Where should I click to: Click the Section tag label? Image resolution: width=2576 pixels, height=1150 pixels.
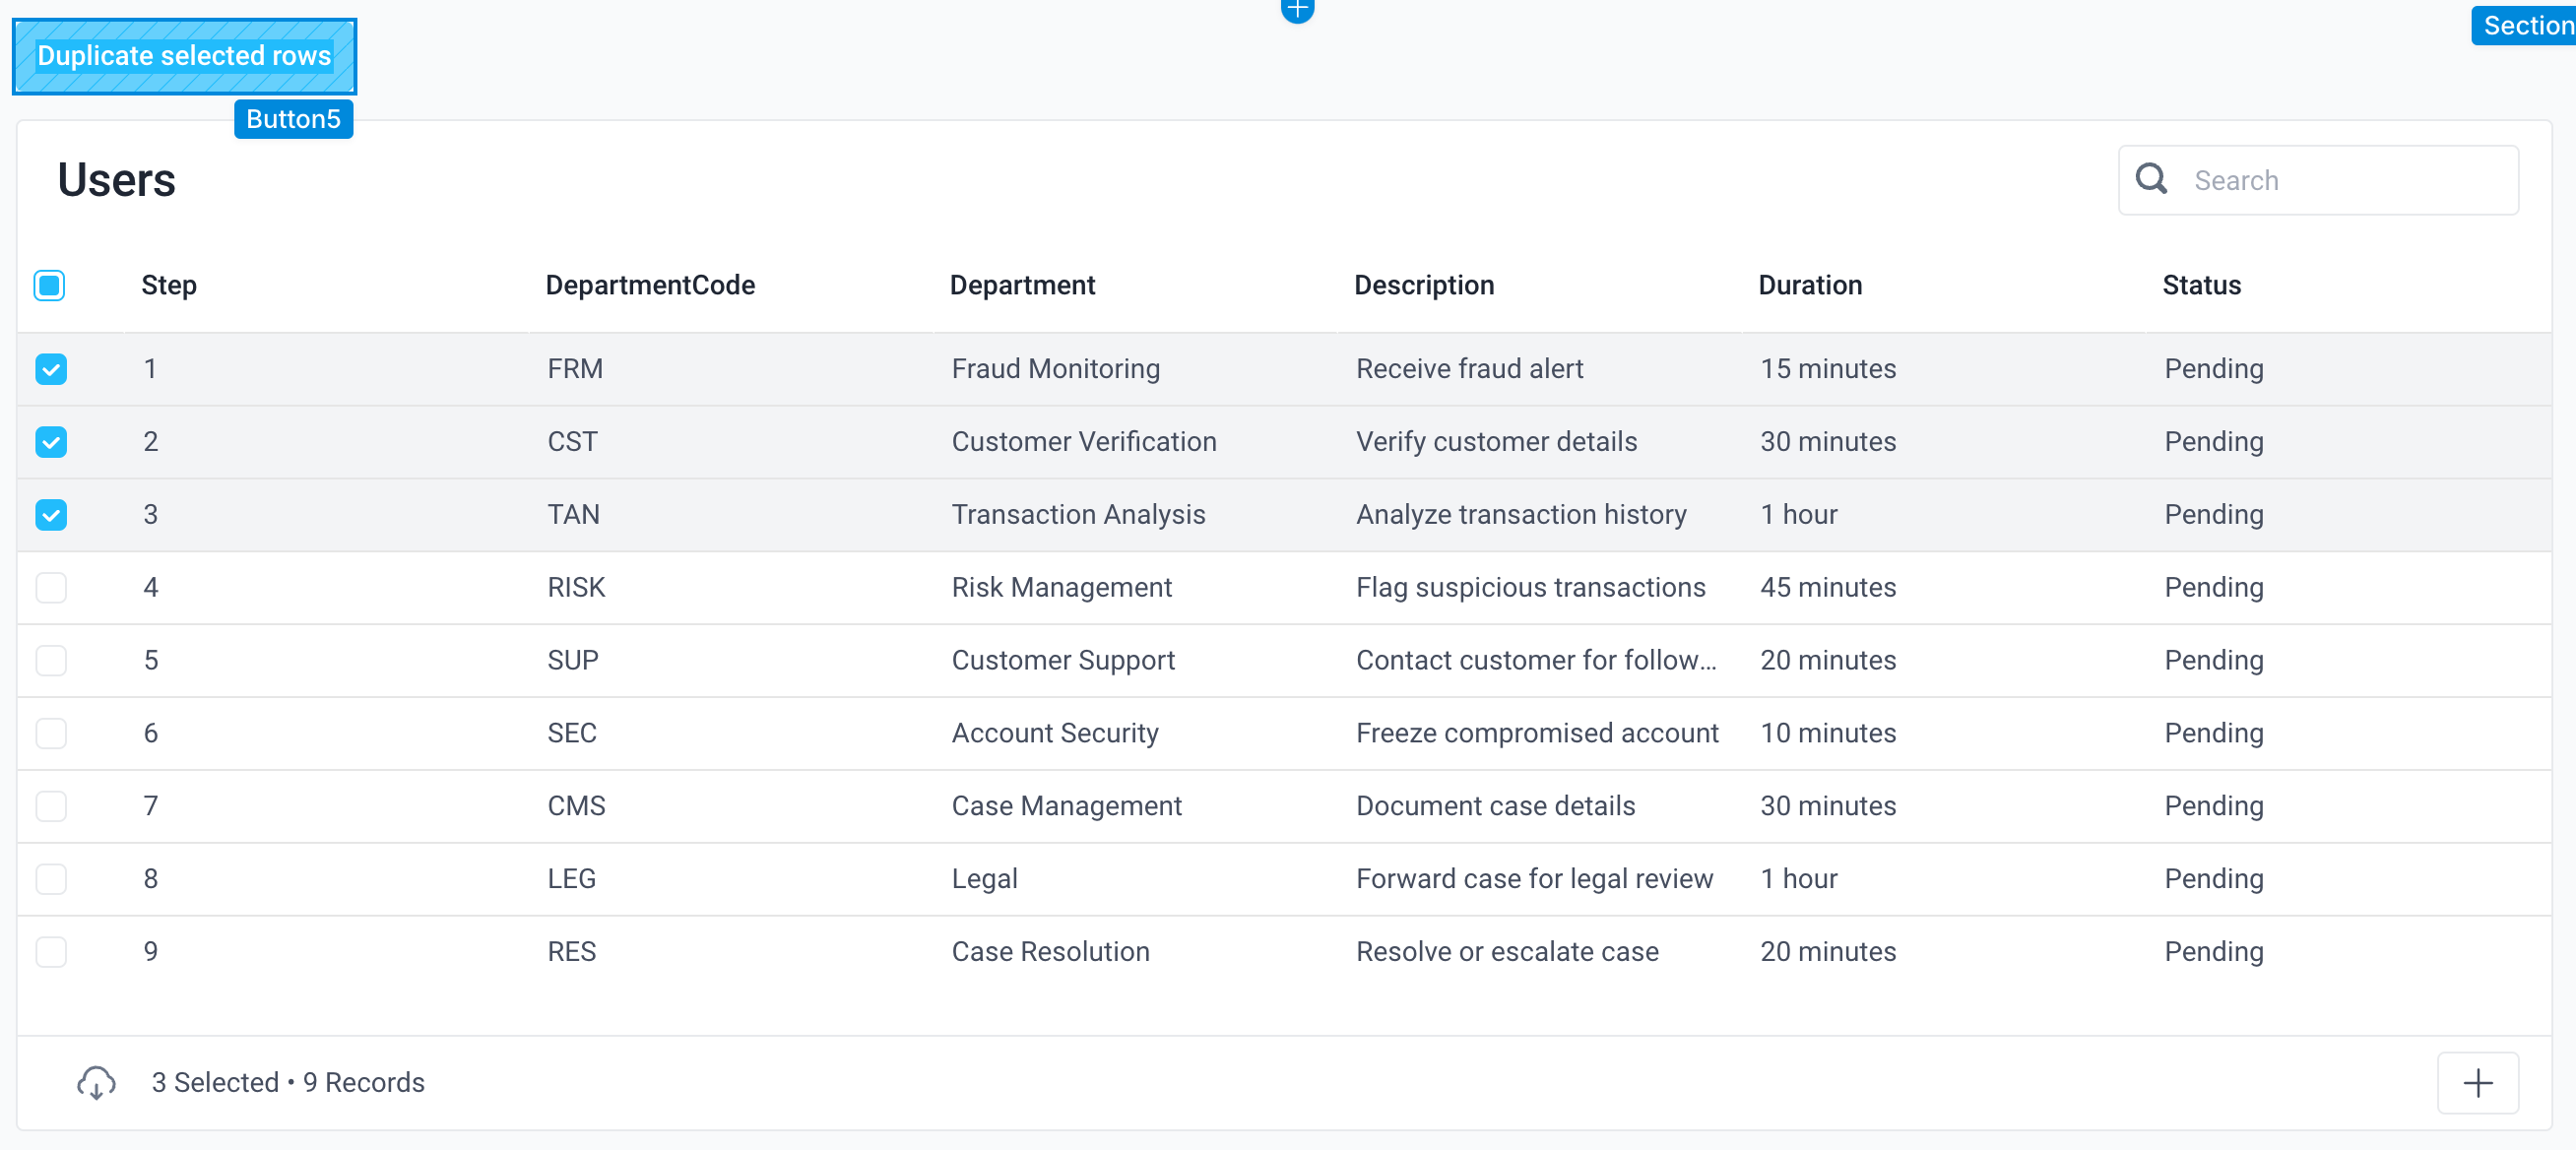tap(2526, 25)
